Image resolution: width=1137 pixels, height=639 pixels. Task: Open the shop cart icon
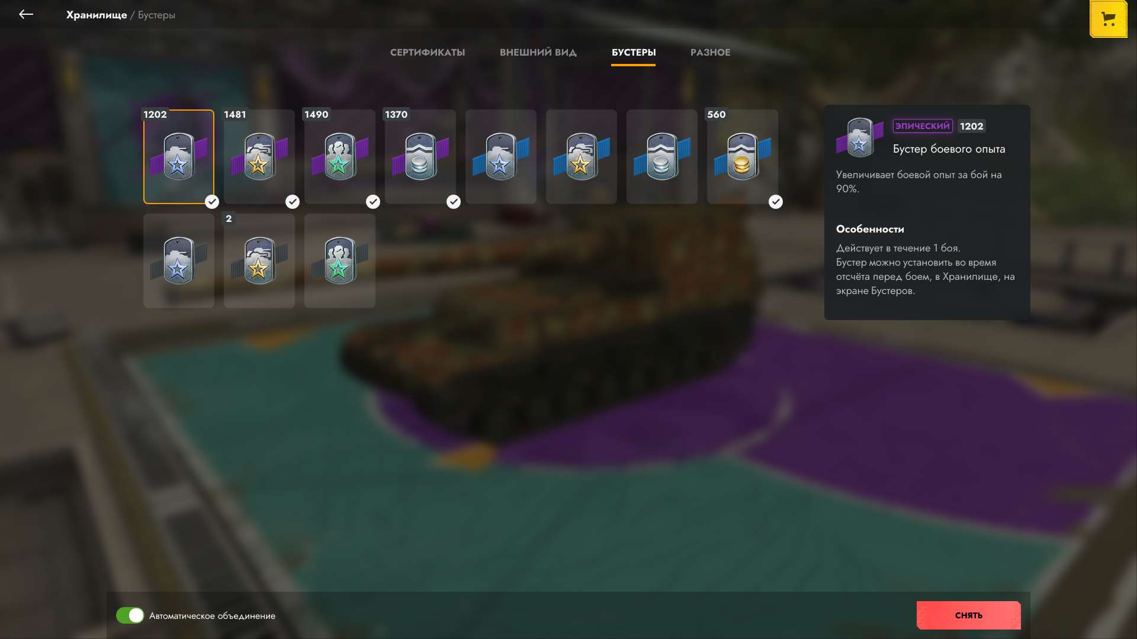(1109, 19)
